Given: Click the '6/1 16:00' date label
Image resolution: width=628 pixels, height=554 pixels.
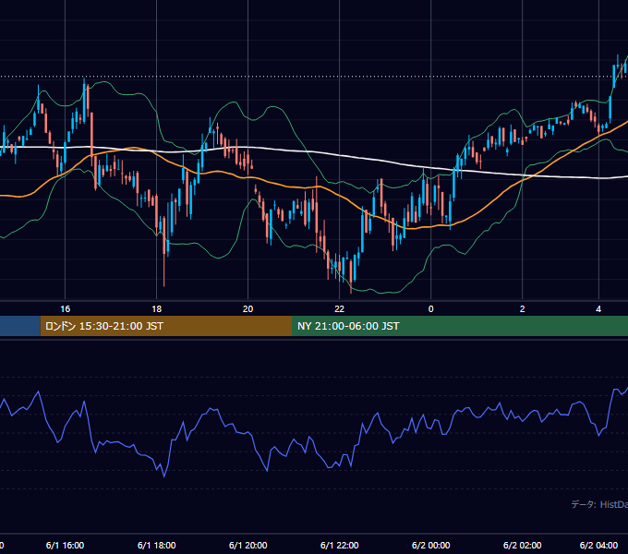Looking at the screenshot, I should click(65, 545).
